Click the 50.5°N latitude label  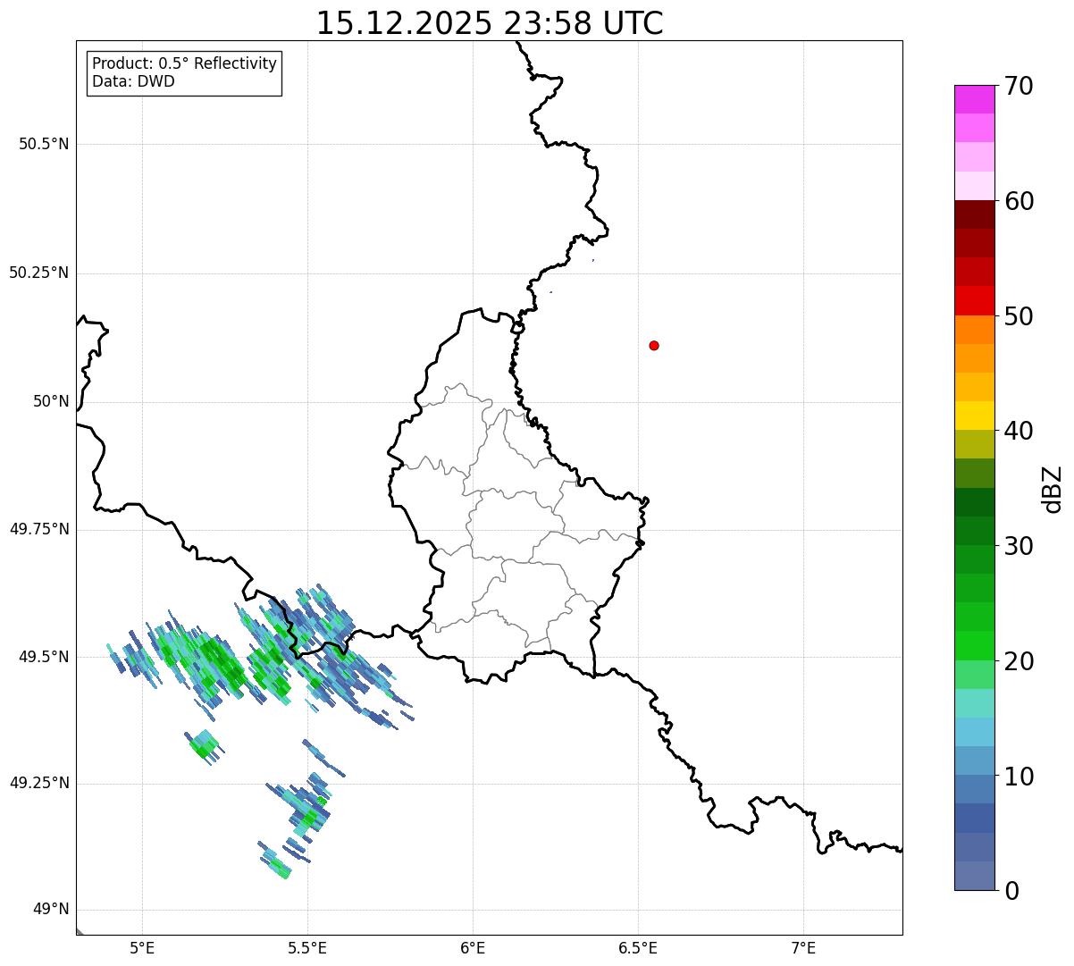(44, 144)
